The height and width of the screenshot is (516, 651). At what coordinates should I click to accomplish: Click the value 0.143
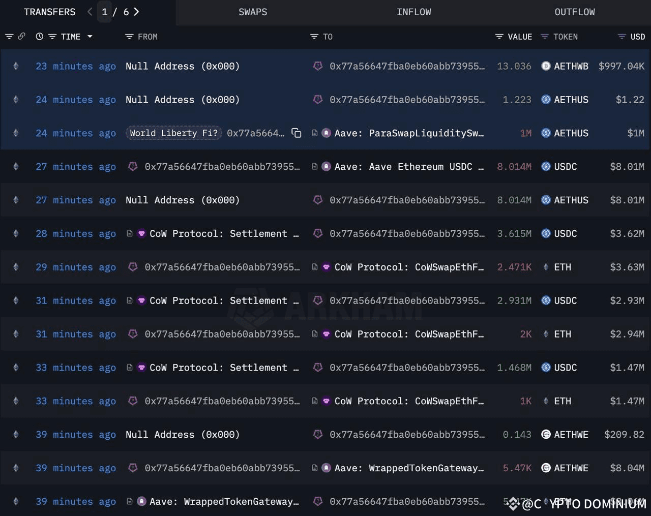click(517, 435)
